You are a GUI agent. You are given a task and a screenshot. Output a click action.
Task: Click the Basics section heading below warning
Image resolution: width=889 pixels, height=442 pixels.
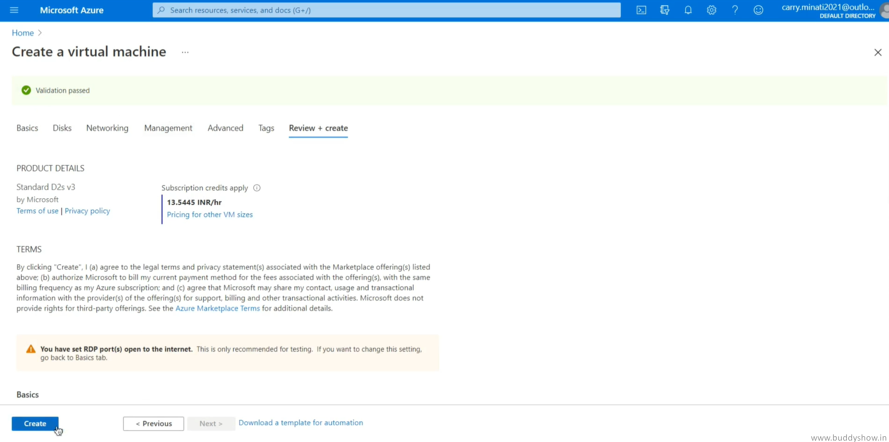tap(28, 395)
